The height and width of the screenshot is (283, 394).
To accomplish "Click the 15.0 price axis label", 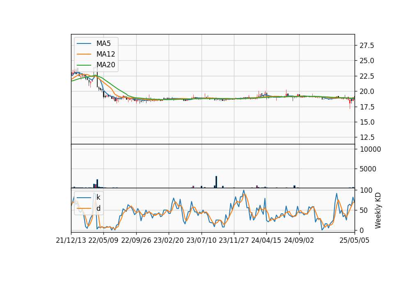I will tap(367, 122).
